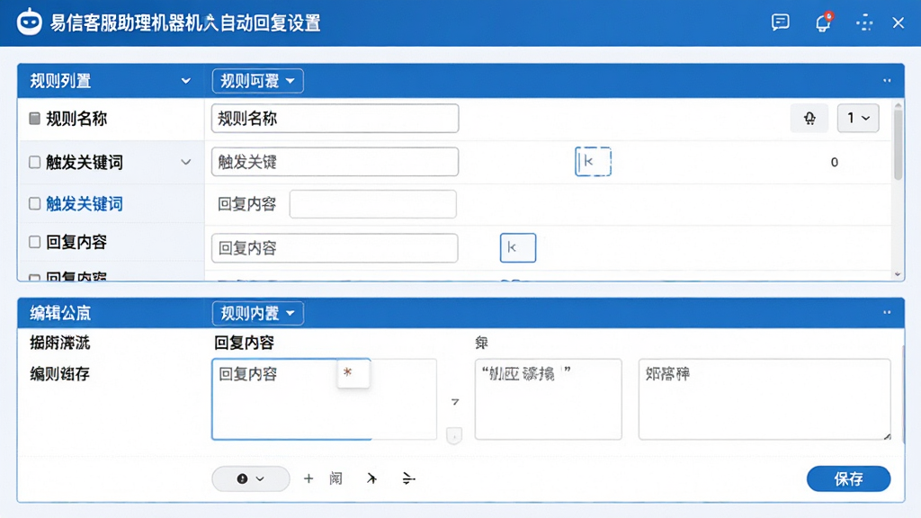Expand the chevron in the 触发关键词 row
This screenshot has height=518, width=921.
pos(185,162)
